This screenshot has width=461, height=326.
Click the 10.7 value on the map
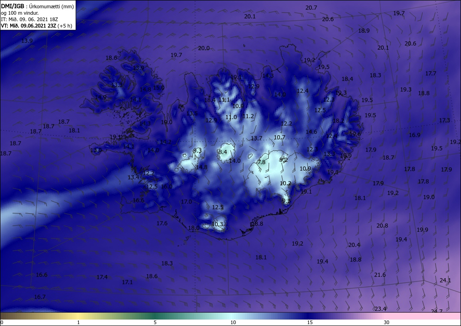[280, 137]
